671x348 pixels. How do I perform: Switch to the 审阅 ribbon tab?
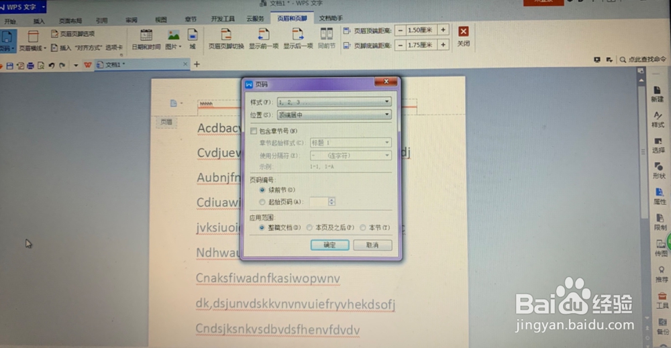tap(132, 20)
